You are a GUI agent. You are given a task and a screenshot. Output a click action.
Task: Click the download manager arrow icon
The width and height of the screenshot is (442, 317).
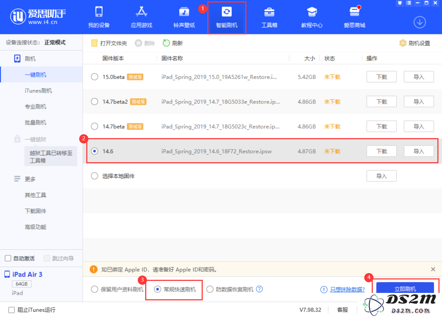point(420,22)
